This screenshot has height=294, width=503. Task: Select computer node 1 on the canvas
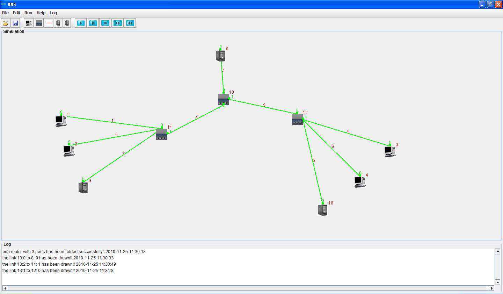[61, 121]
